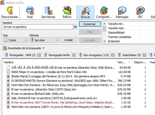This screenshot has width=155, height=115.
Task: Click media icon of Abandon Ship (1957) mkv
Action: click(x=8, y=89)
